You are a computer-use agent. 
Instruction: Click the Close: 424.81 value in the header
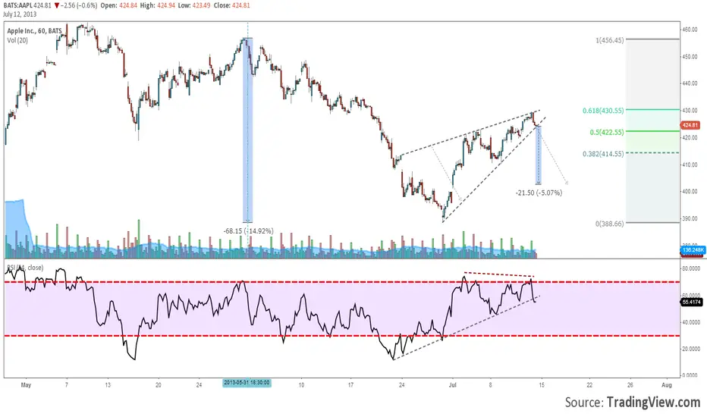click(x=232, y=5)
